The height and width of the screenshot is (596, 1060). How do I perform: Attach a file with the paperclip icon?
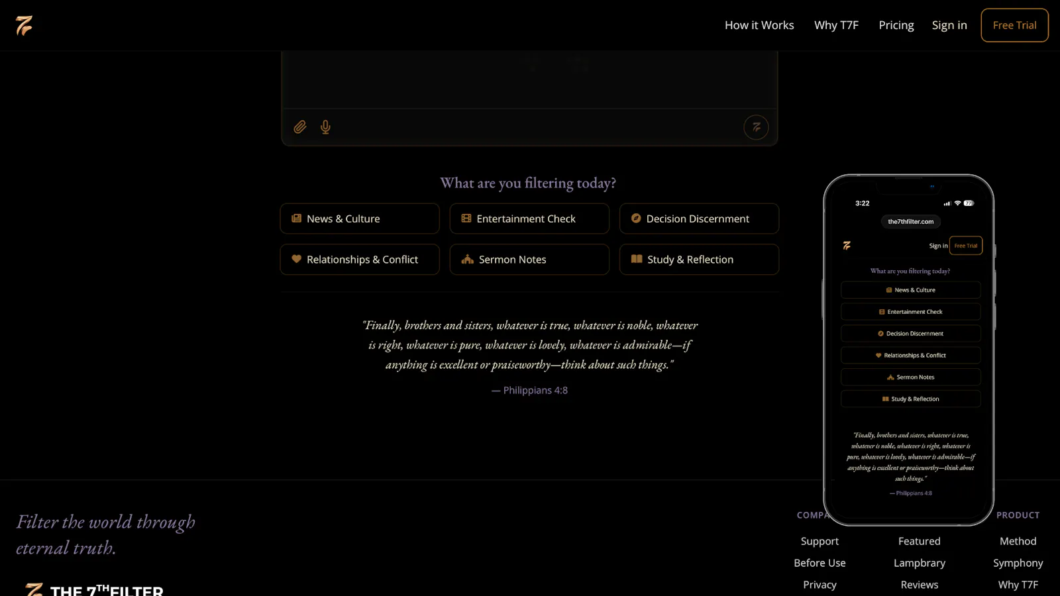(x=300, y=127)
